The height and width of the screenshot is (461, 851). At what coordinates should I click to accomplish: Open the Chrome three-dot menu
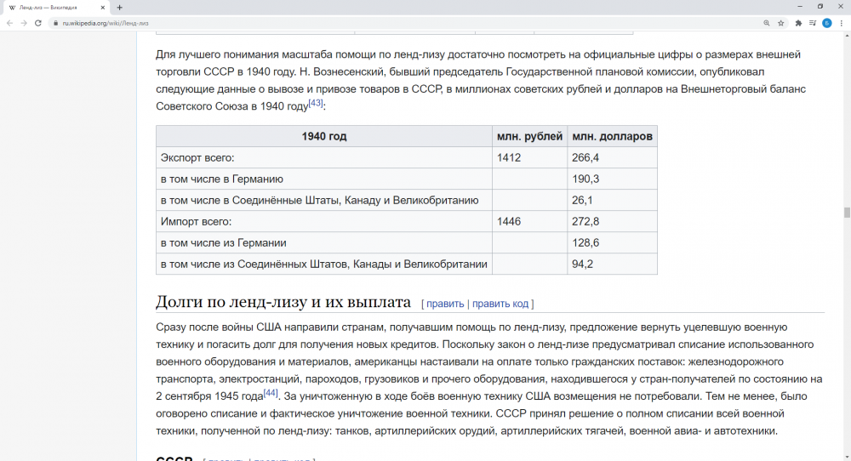click(841, 23)
